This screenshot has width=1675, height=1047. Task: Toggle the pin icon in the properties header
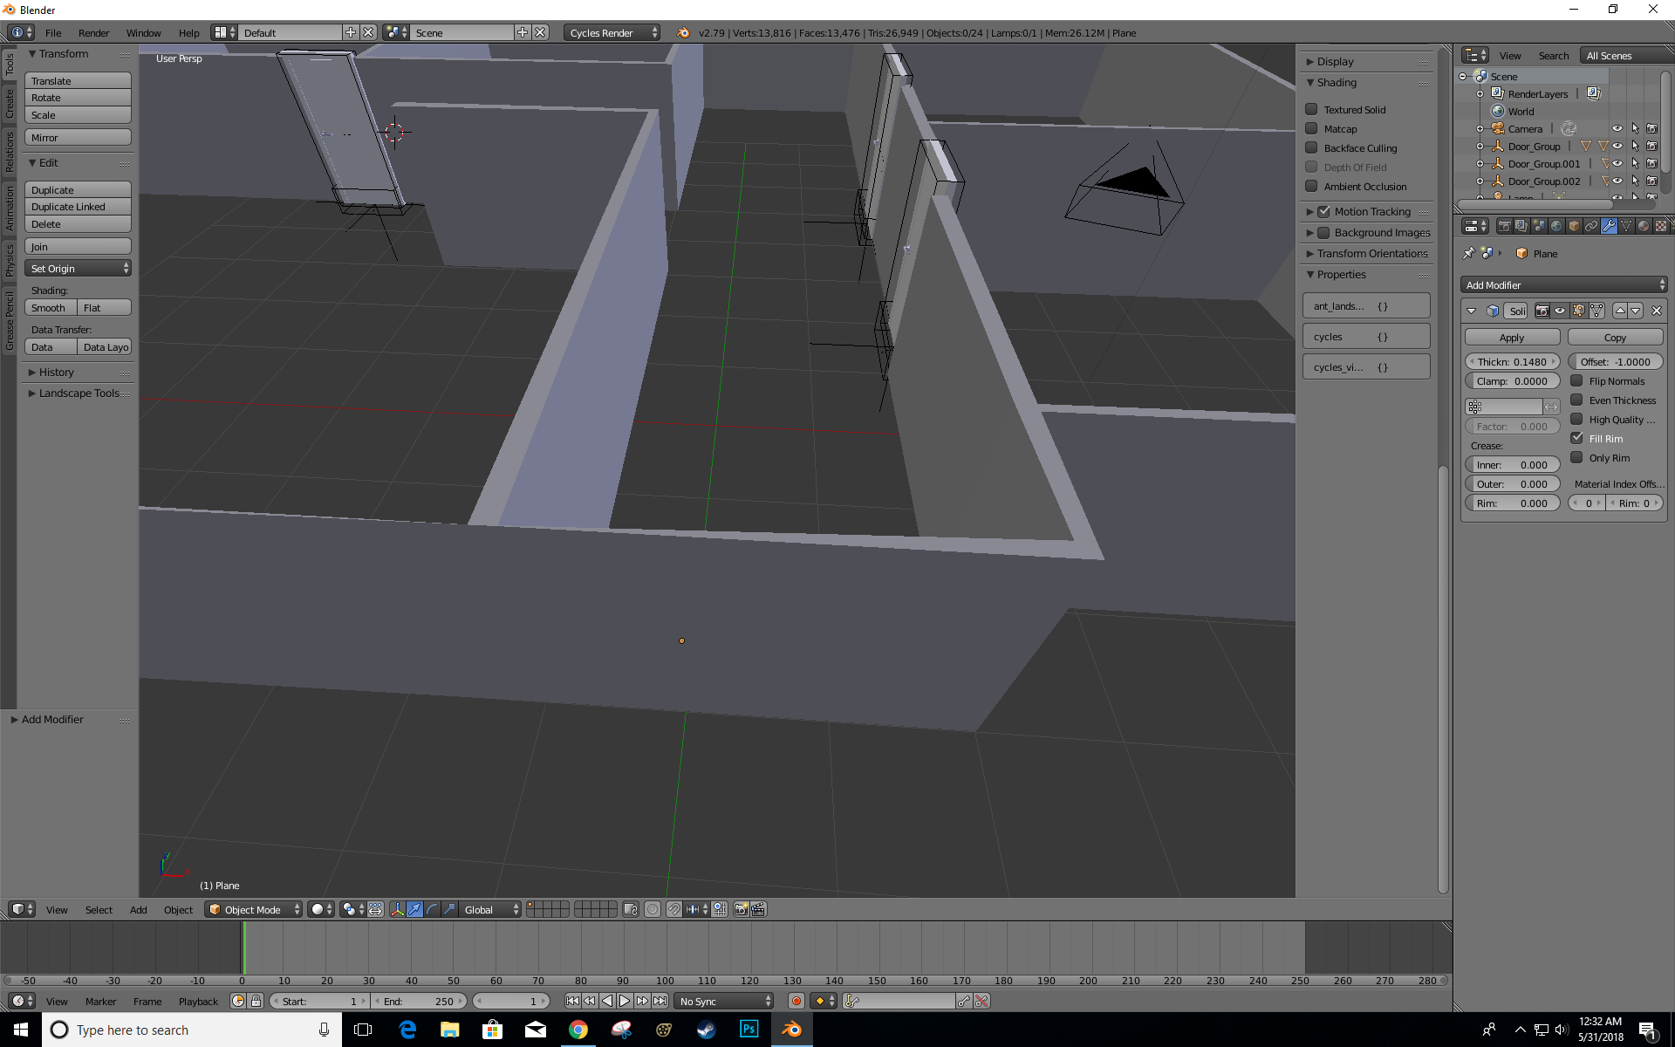1469,253
